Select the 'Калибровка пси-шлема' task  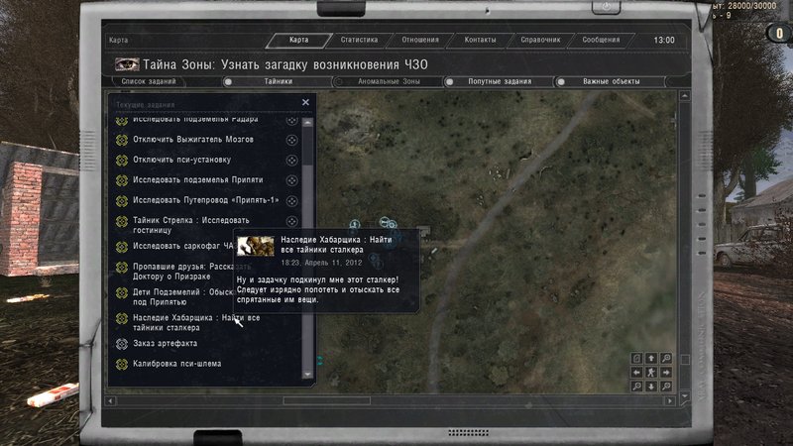(x=176, y=364)
